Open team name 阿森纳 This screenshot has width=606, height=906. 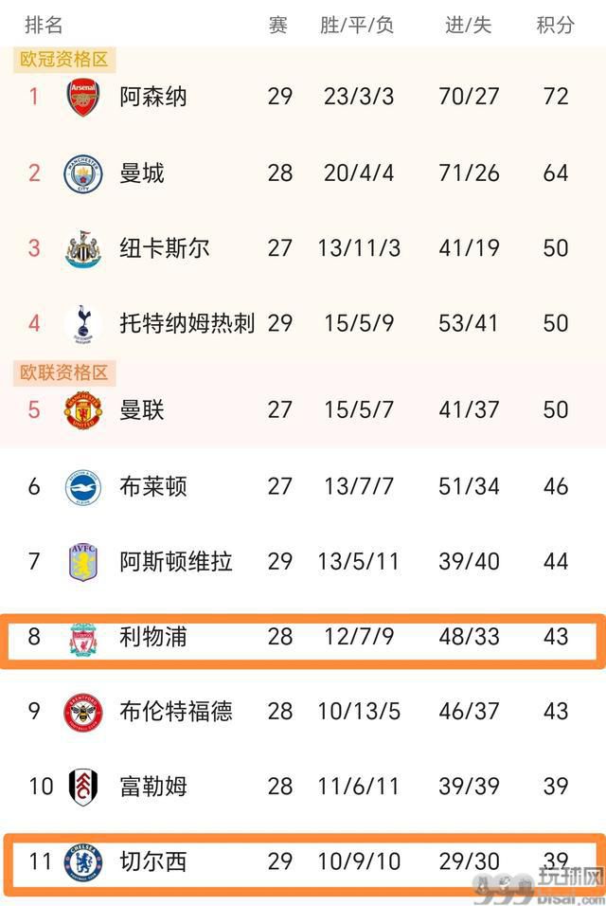pyautogui.click(x=153, y=97)
